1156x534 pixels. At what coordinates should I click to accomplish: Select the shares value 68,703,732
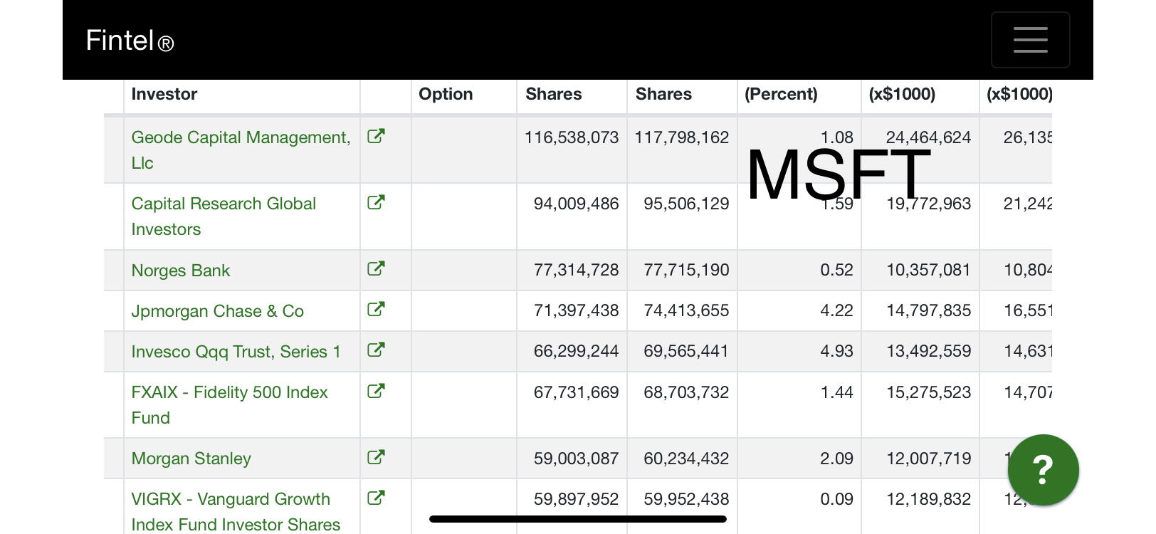click(x=686, y=392)
